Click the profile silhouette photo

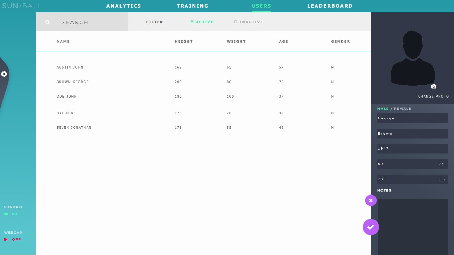(413, 58)
